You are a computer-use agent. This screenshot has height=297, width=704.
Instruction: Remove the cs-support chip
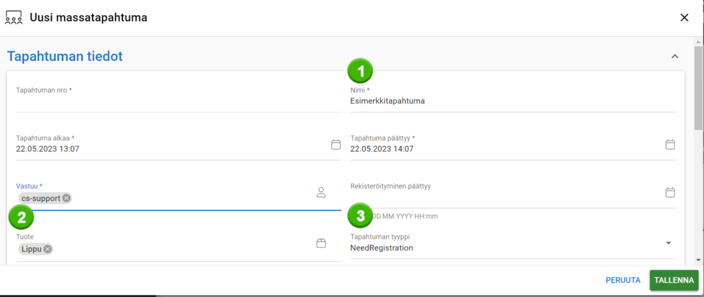tap(66, 198)
